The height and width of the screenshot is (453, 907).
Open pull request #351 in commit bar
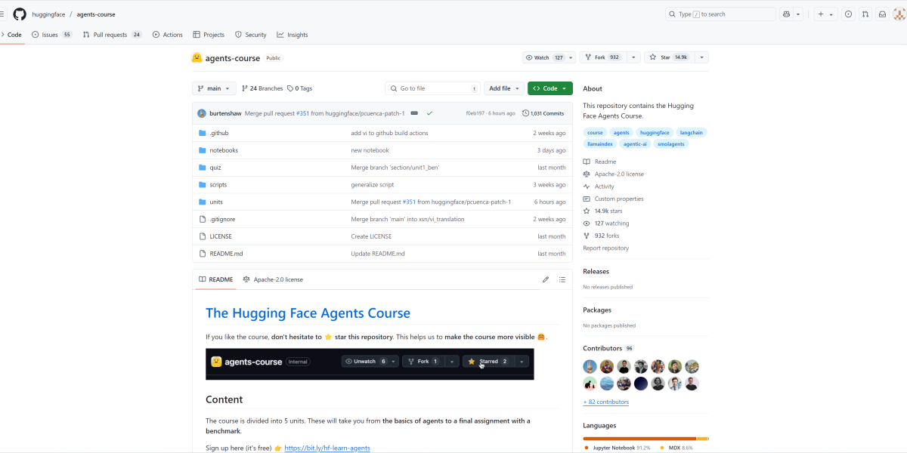(302, 113)
